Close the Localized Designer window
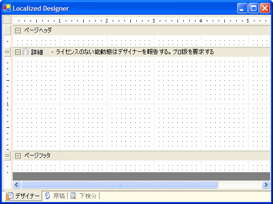The image size is (273, 204). pos(265,8)
